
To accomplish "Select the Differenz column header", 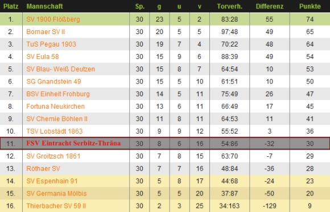I will click(270, 6).
